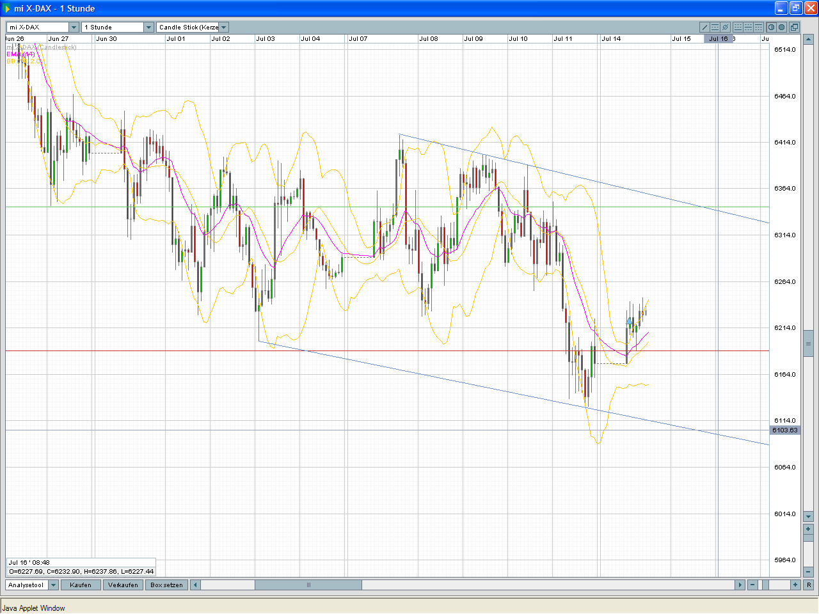Toggle the fully-filled octagon display mode
This screenshot has width=819, height=614.
coord(781,28)
